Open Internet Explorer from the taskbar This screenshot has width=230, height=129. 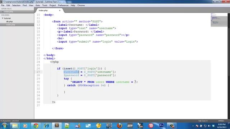pos(46,126)
